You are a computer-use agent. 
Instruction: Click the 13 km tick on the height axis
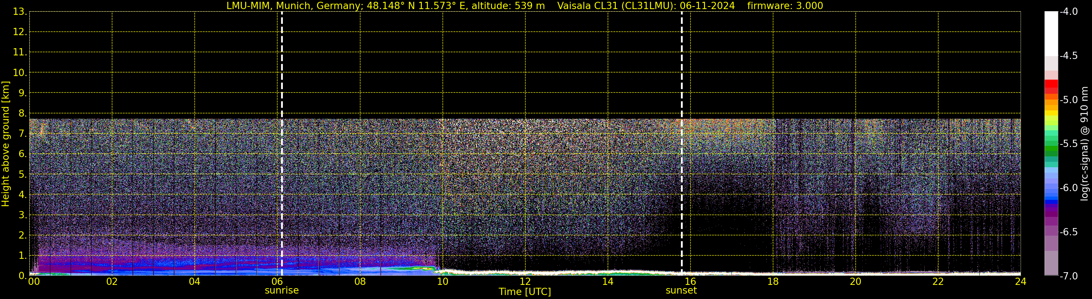click(19, 12)
